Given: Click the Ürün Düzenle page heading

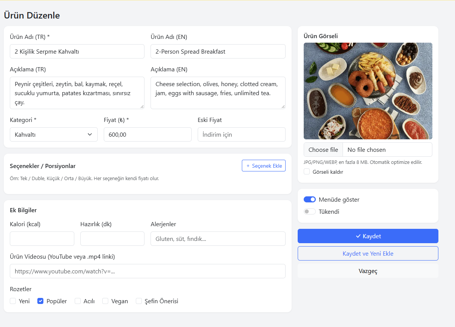Looking at the screenshot, I should click(x=32, y=15).
